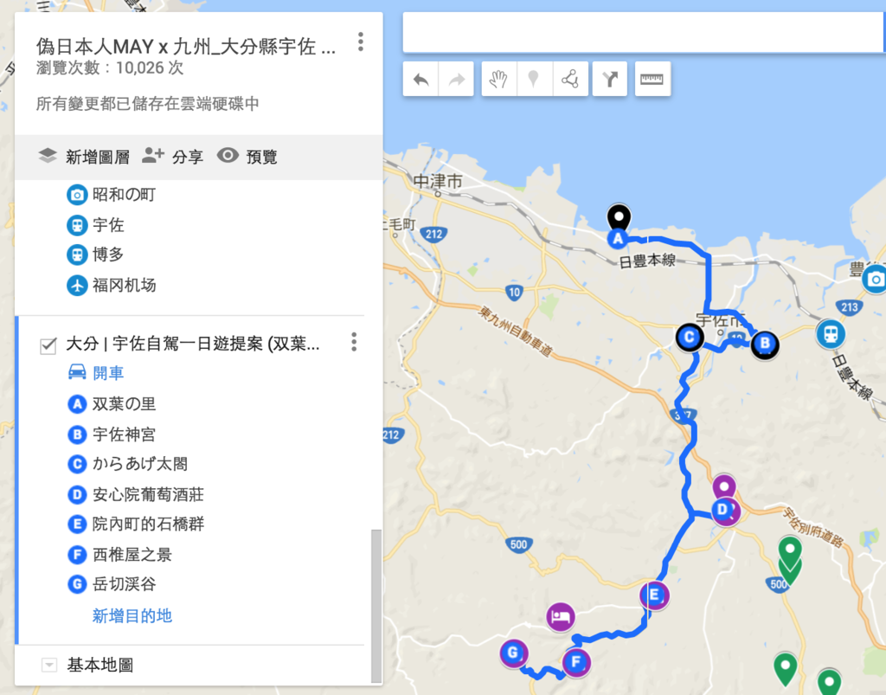Expand the 基本地圖 base map selector
This screenshot has width=886, height=695.
point(49,665)
